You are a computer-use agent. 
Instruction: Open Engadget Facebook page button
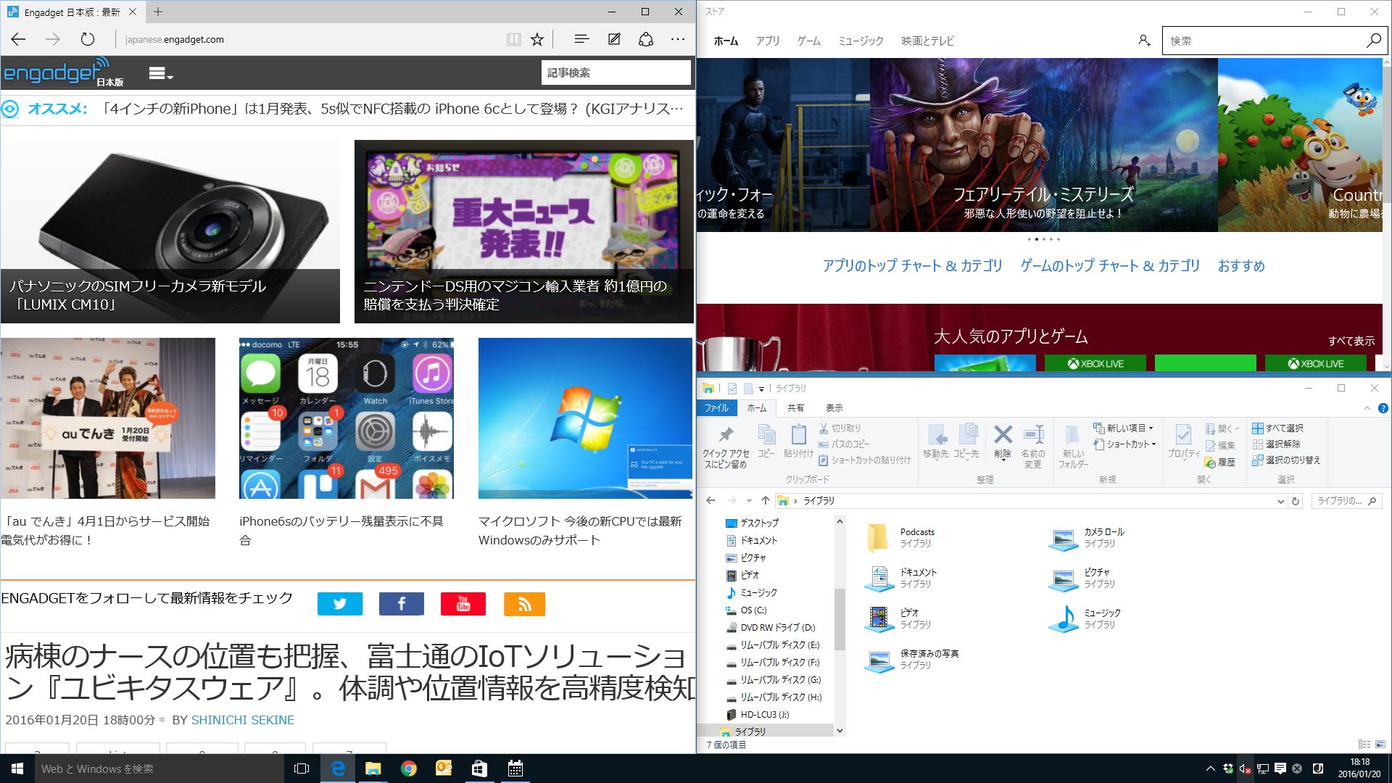(402, 604)
